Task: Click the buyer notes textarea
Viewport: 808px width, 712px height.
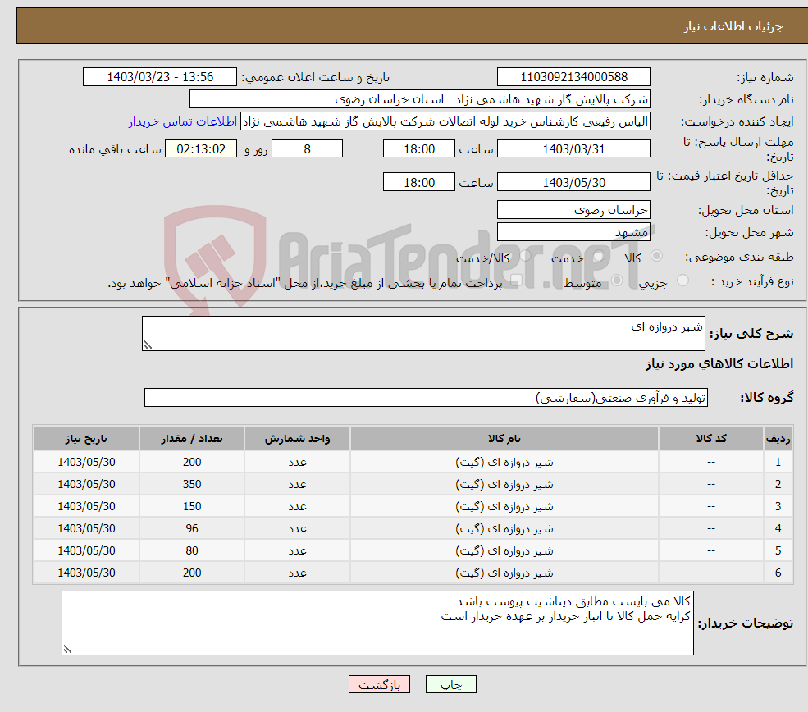Action: 377,623
